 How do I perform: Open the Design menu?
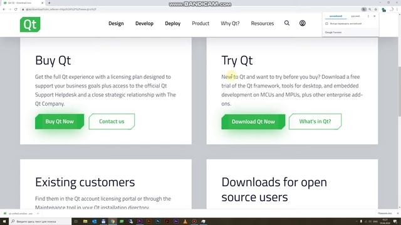(116, 23)
